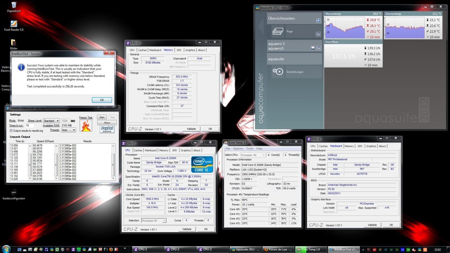Open Page settings gear in aquasuite
This screenshot has height=253, width=450.
pyautogui.click(x=318, y=34)
